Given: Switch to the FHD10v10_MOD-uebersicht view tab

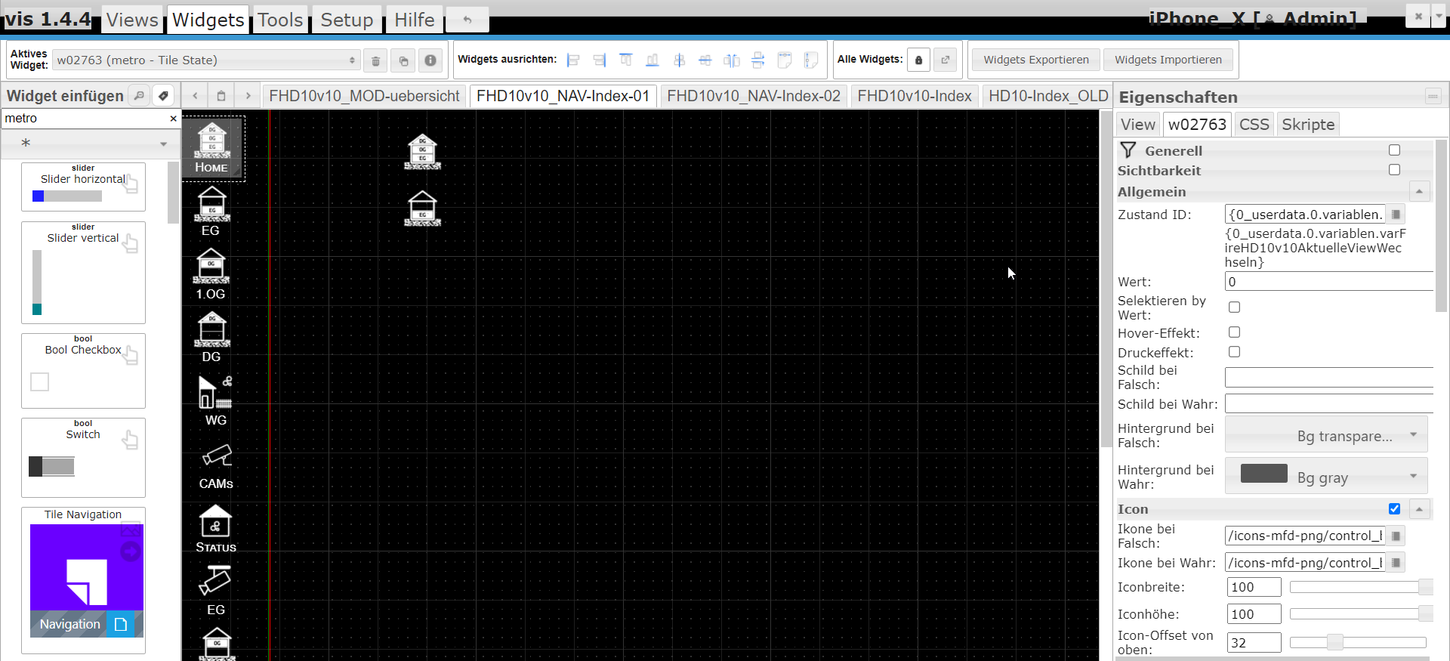Looking at the screenshot, I should click(x=365, y=97).
